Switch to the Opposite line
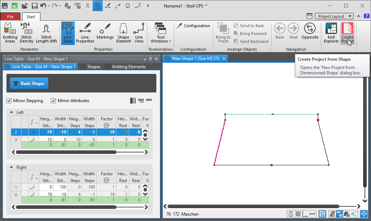The width and height of the screenshot is (371, 221). coord(309,31)
